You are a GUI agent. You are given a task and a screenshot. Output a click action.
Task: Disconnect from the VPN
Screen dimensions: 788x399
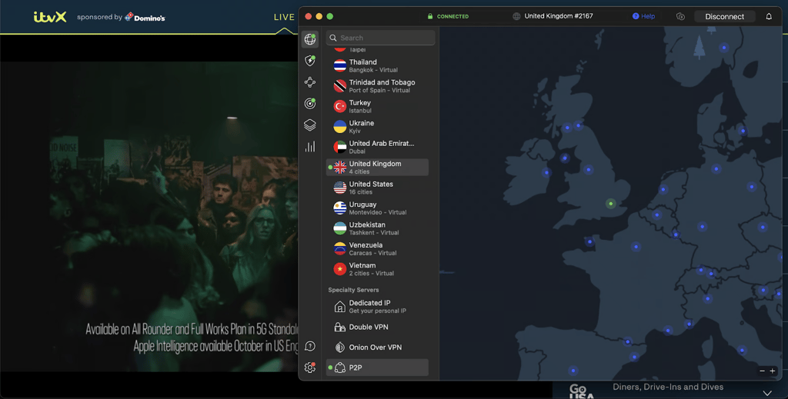(x=724, y=17)
